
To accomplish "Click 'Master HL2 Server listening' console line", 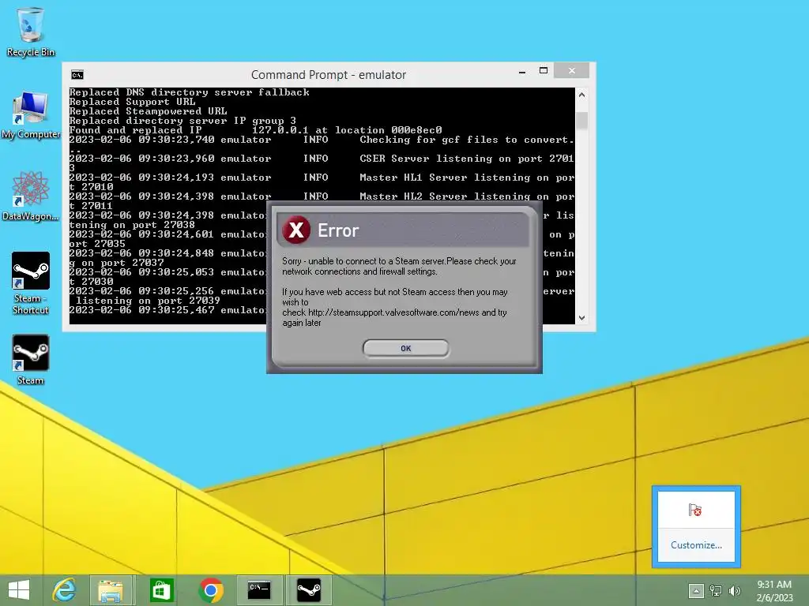I will 322,201.
